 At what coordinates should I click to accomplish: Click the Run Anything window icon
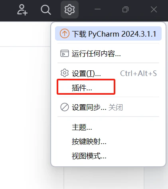click(x=65, y=53)
